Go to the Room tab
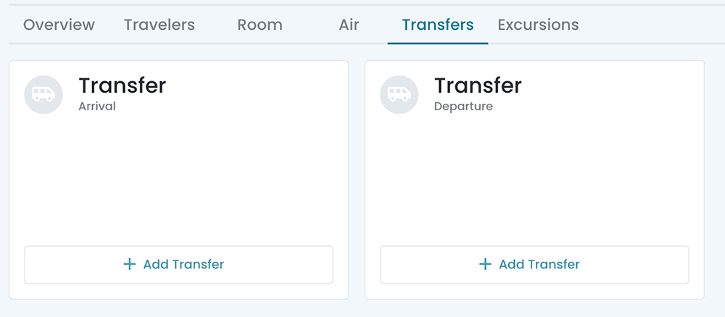The height and width of the screenshot is (317, 725). [260, 25]
